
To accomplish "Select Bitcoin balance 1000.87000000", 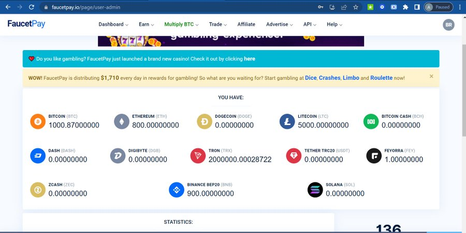I will tap(74, 125).
